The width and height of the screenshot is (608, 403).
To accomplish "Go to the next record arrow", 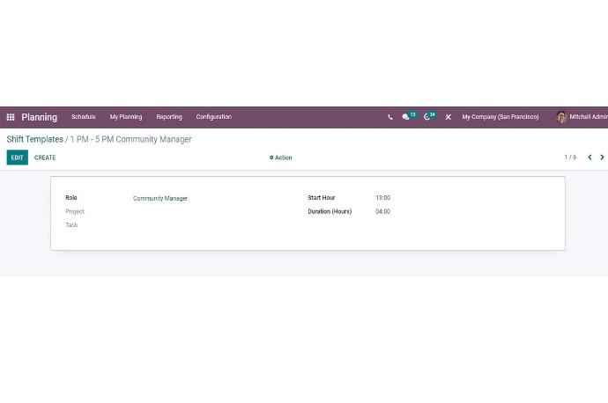I will [602, 158].
